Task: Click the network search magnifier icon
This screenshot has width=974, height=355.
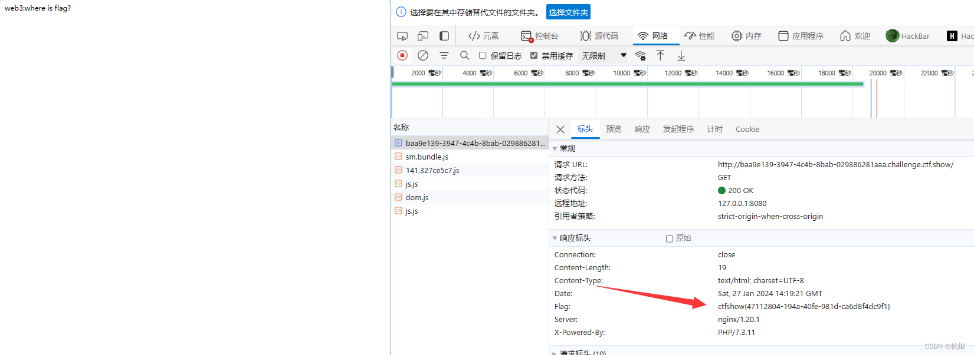Action: point(465,55)
